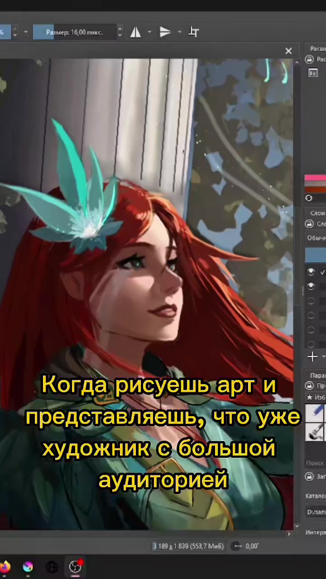Open the Обычный blending mode dropdown
Screen dimensions: 326x579
tap(316, 238)
